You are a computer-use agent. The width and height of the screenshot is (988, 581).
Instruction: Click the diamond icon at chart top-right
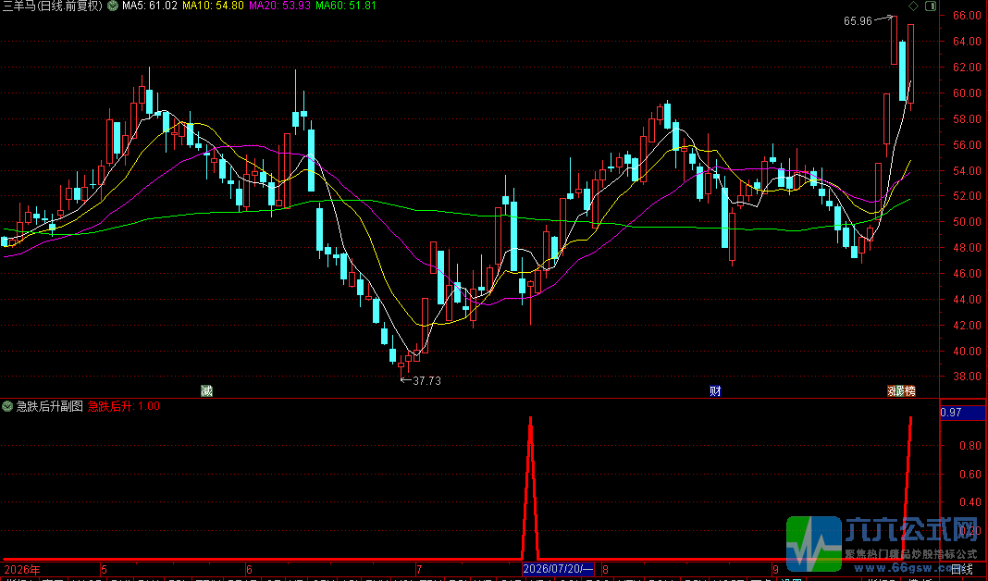[x=913, y=6]
